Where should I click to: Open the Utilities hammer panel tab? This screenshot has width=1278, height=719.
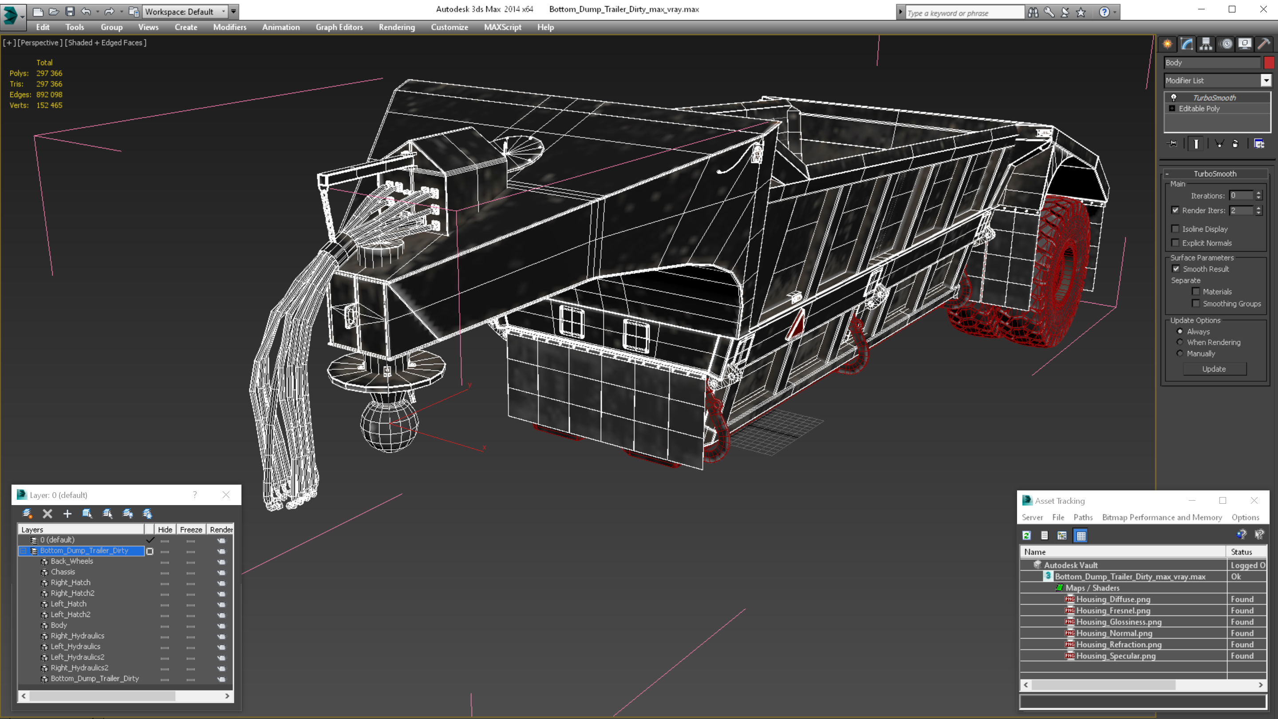pos(1264,44)
